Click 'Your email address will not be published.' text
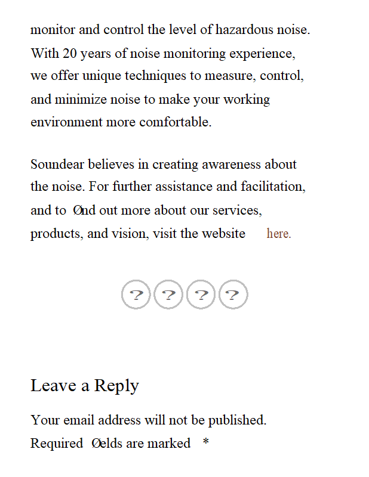The image size is (369, 477). click(148, 420)
